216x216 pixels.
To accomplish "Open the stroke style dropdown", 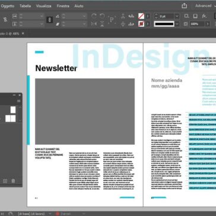I will tap(177, 24).
